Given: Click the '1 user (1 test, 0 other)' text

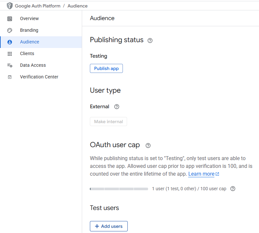Looking at the screenshot, I should (174, 189).
